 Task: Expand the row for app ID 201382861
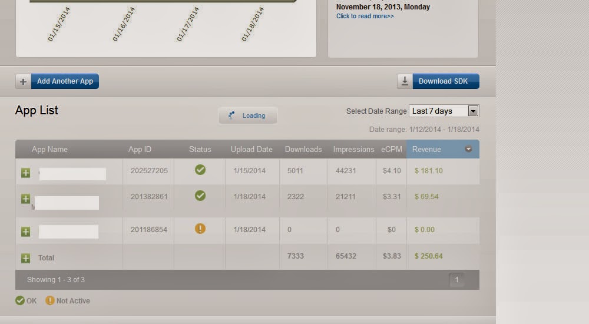[x=25, y=199]
